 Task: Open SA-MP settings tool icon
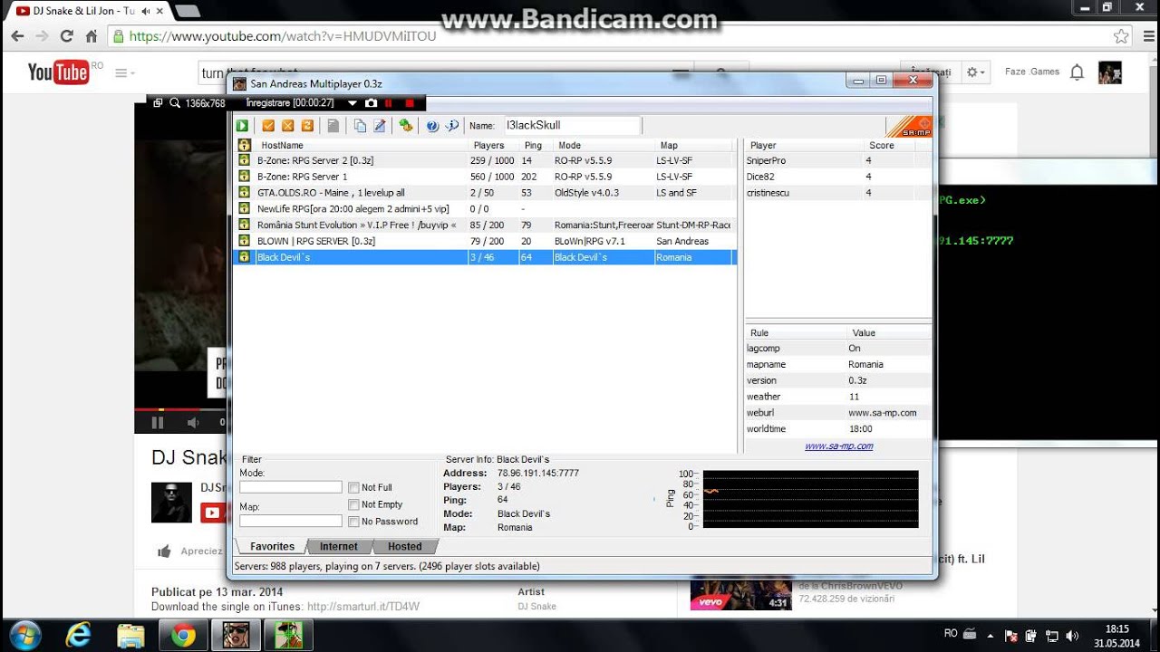406,126
